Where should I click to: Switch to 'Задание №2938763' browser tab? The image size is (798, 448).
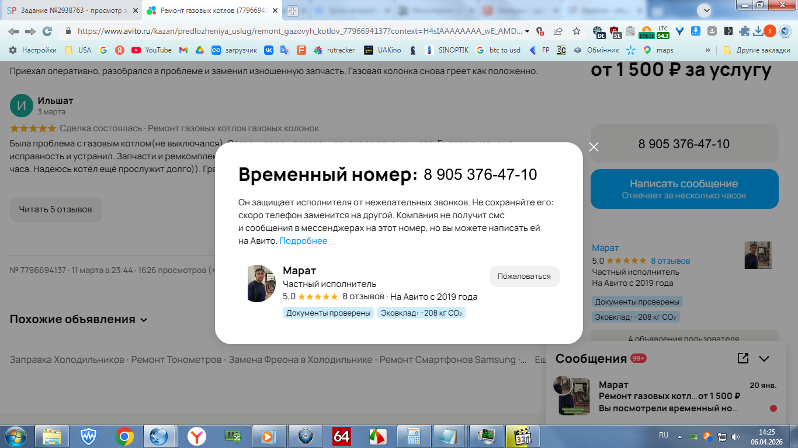[x=71, y=10]
